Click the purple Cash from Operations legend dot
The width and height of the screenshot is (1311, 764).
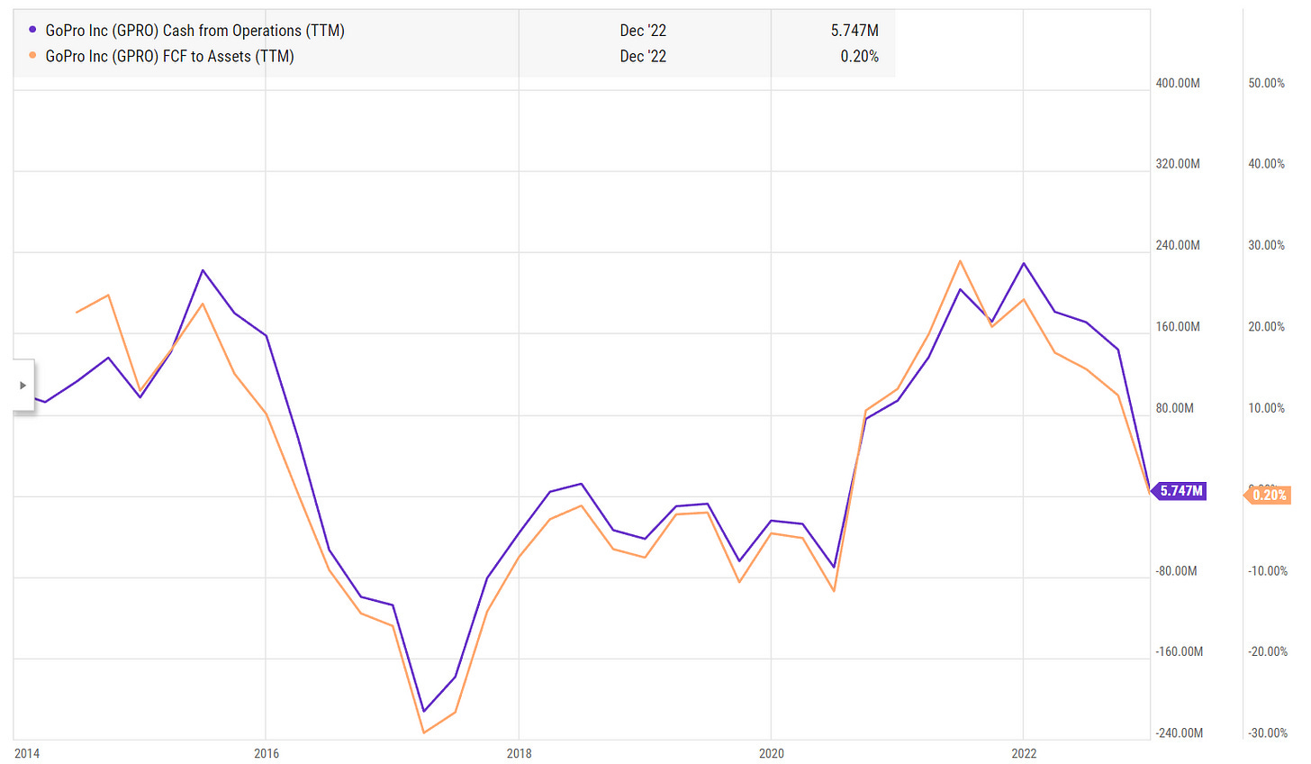click(x=32, y=31)
